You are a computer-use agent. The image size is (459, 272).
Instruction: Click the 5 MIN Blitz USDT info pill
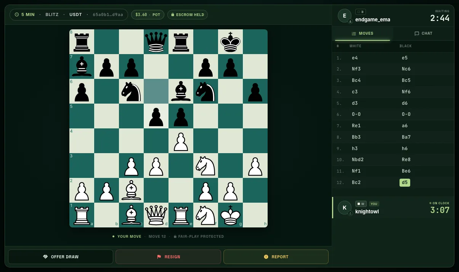pyautogui.click(x=69, y=14)
